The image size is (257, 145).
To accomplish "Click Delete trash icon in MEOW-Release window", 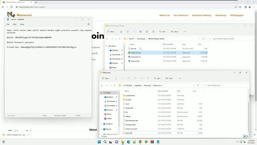I will tap(153, 31).
